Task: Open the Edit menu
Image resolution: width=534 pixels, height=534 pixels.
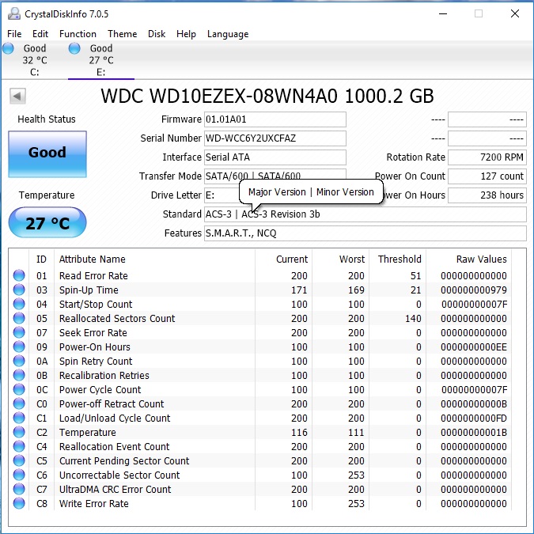Action: point(40,34)
